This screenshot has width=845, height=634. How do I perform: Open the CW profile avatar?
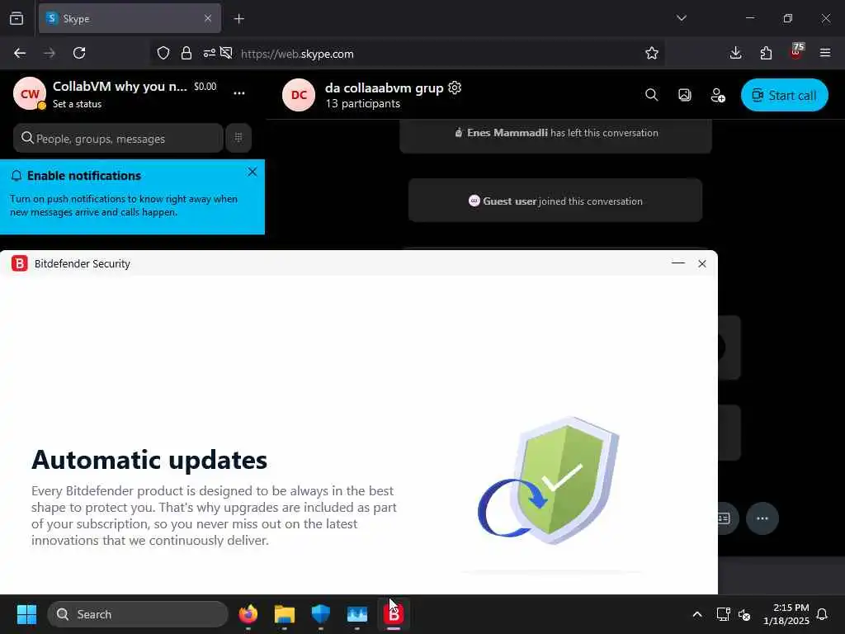coord(30,94)
